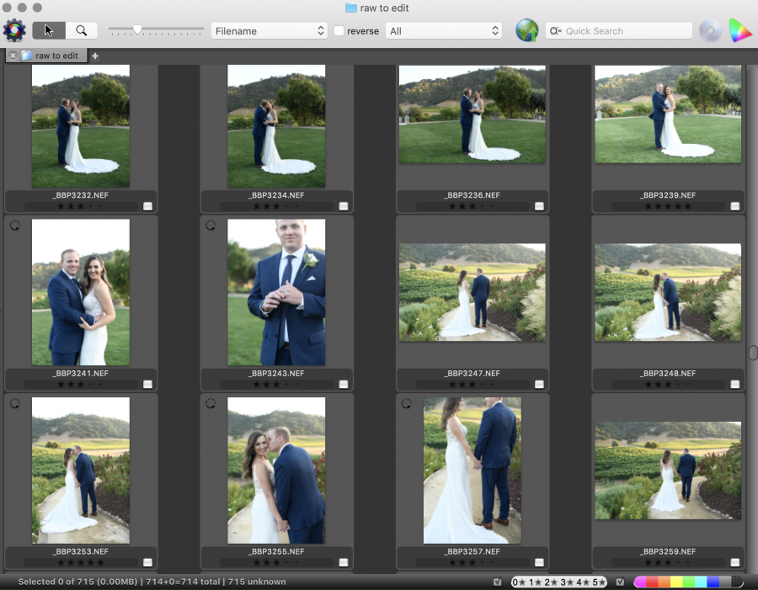Enable the reverse sort checkbox

click(x=339, y=31)
